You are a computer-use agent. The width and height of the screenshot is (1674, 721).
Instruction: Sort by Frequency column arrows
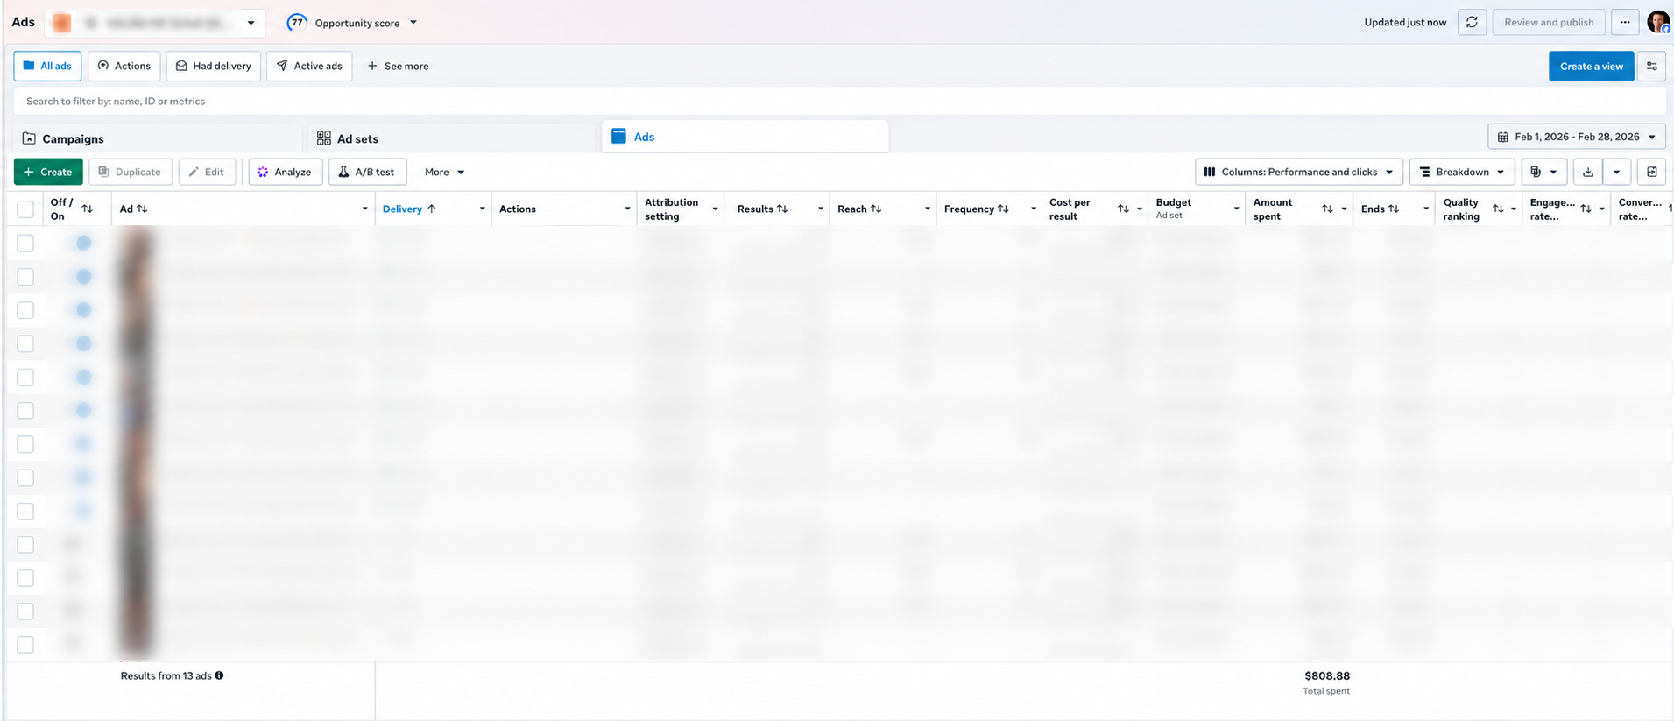click(1003, 209)
